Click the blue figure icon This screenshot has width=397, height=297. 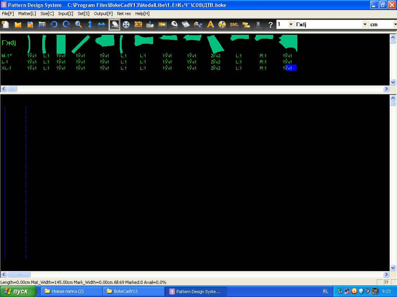(258, 24)
